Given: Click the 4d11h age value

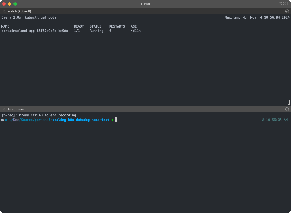Looking at the screenshot, I should pos(136,31).
